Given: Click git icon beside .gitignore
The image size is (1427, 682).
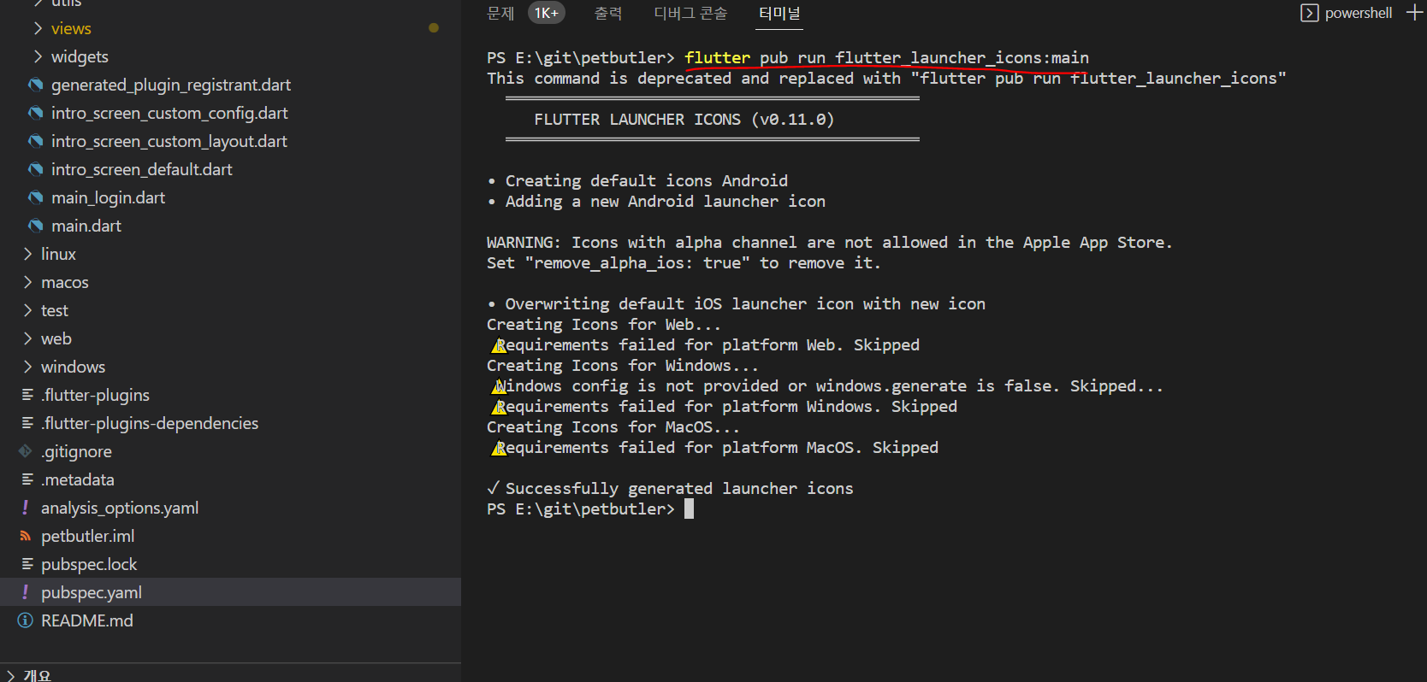Looking at the screenshot, I should point(26,451).
